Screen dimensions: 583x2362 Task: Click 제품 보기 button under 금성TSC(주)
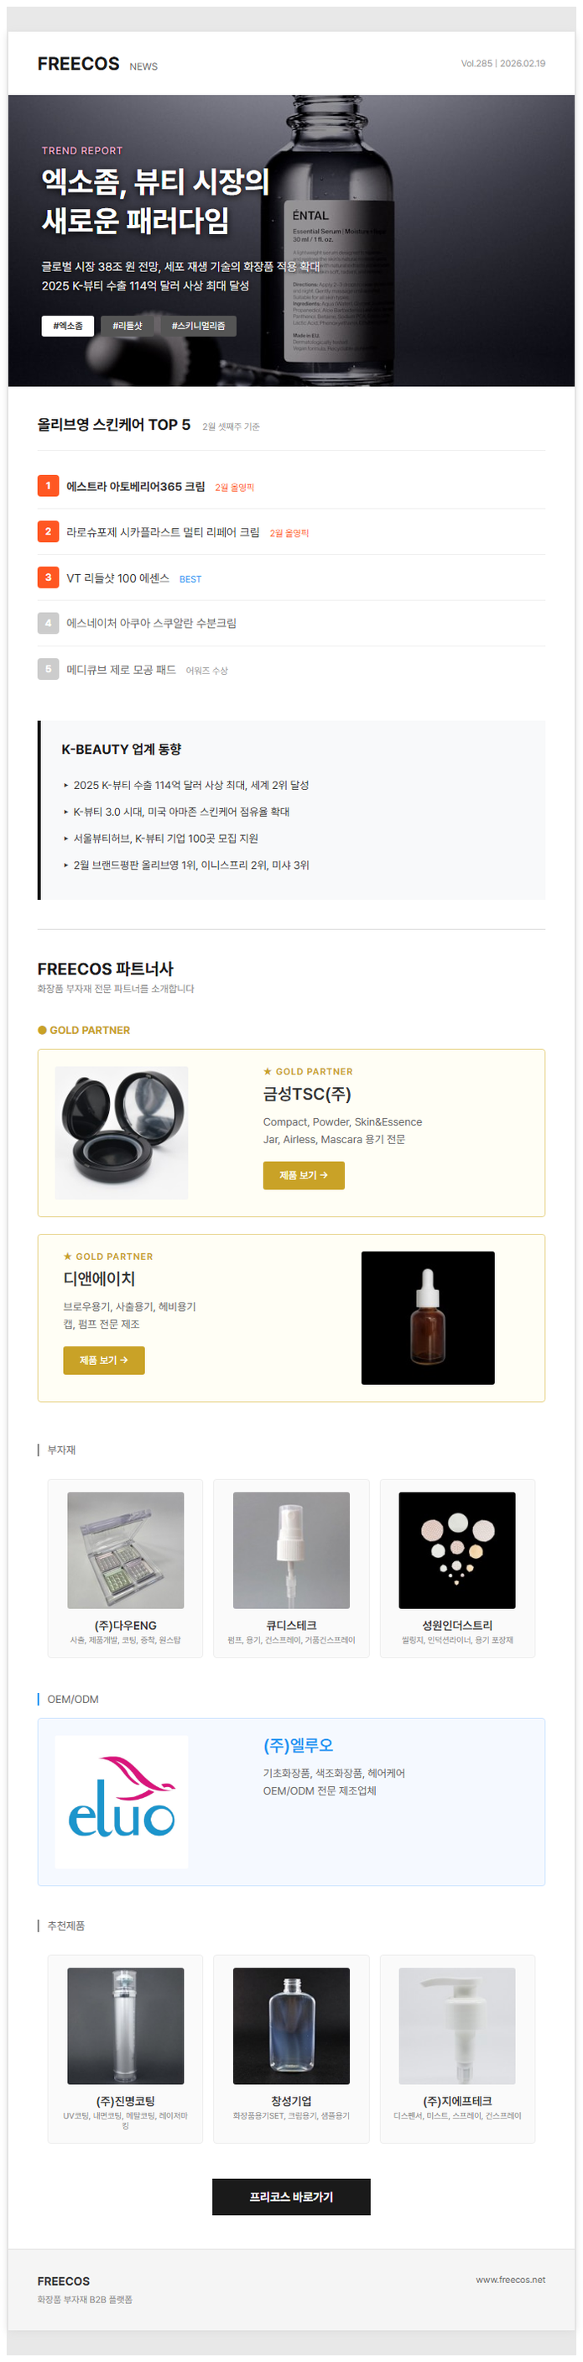(x=304, y=1175)
